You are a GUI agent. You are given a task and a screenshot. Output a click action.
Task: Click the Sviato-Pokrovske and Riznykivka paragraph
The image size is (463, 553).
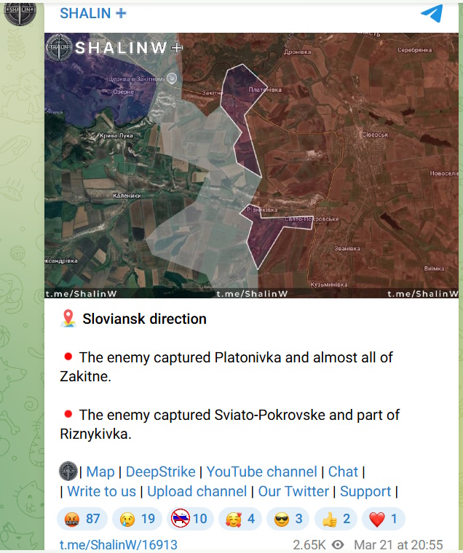pyautogui.click(x=230, y=424)
